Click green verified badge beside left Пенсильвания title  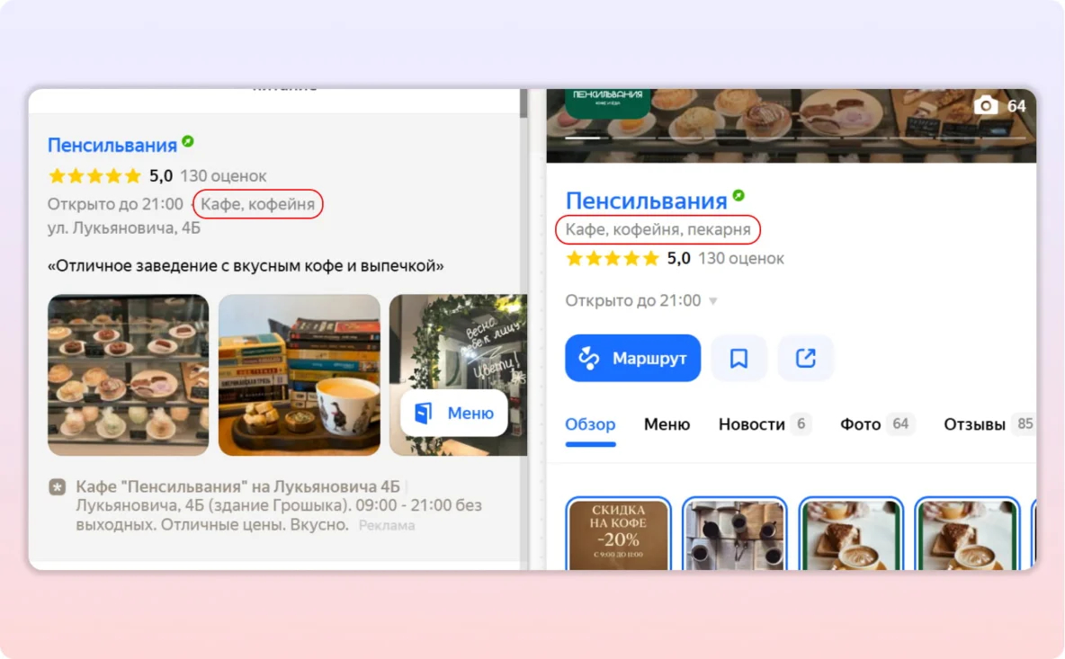(187, 142)
